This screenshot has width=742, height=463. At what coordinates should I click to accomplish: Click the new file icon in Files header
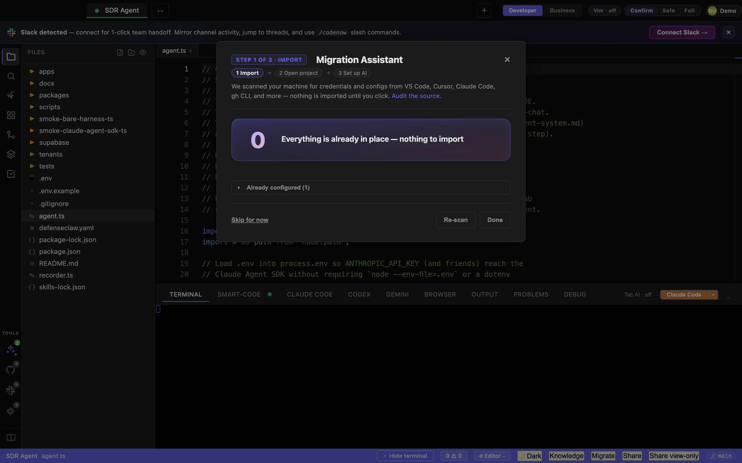pyautogui.click(x=120, y=53)
